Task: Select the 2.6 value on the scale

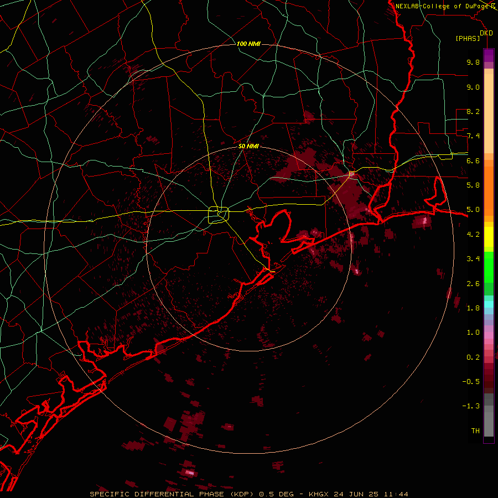Action: (473, 284)
